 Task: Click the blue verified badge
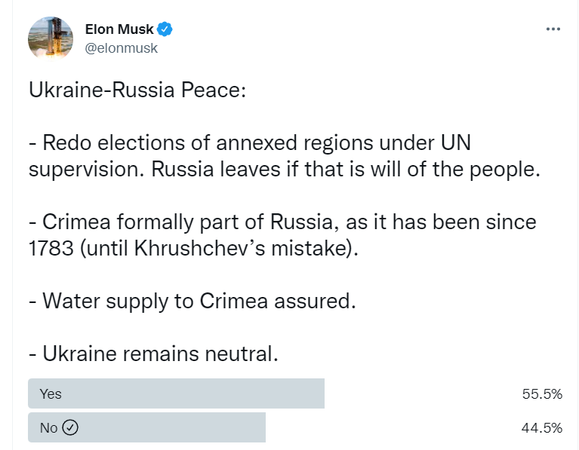(165, 29)
